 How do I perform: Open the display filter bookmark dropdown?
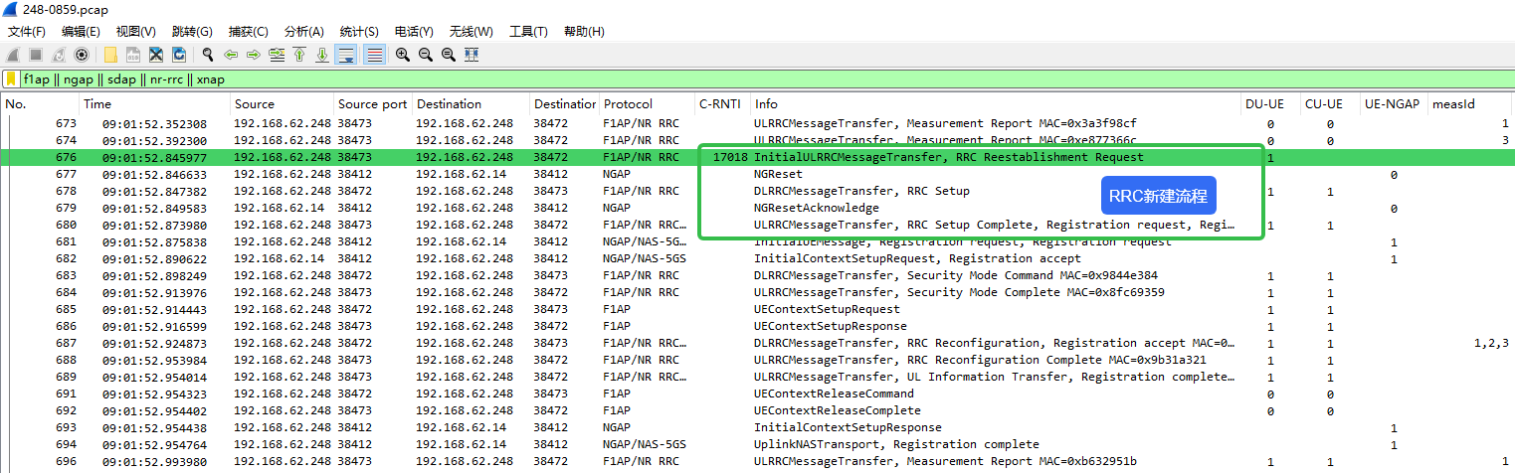pos(11,79)
